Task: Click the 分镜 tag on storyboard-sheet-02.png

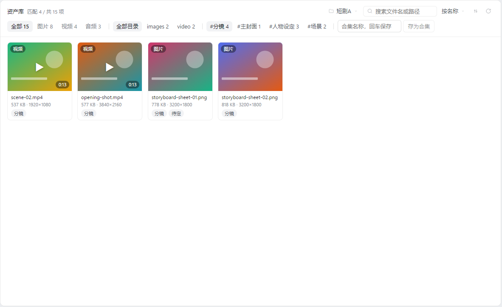Action: 229,114
